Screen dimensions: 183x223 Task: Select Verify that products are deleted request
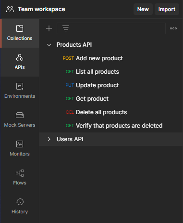click(111, 126)
